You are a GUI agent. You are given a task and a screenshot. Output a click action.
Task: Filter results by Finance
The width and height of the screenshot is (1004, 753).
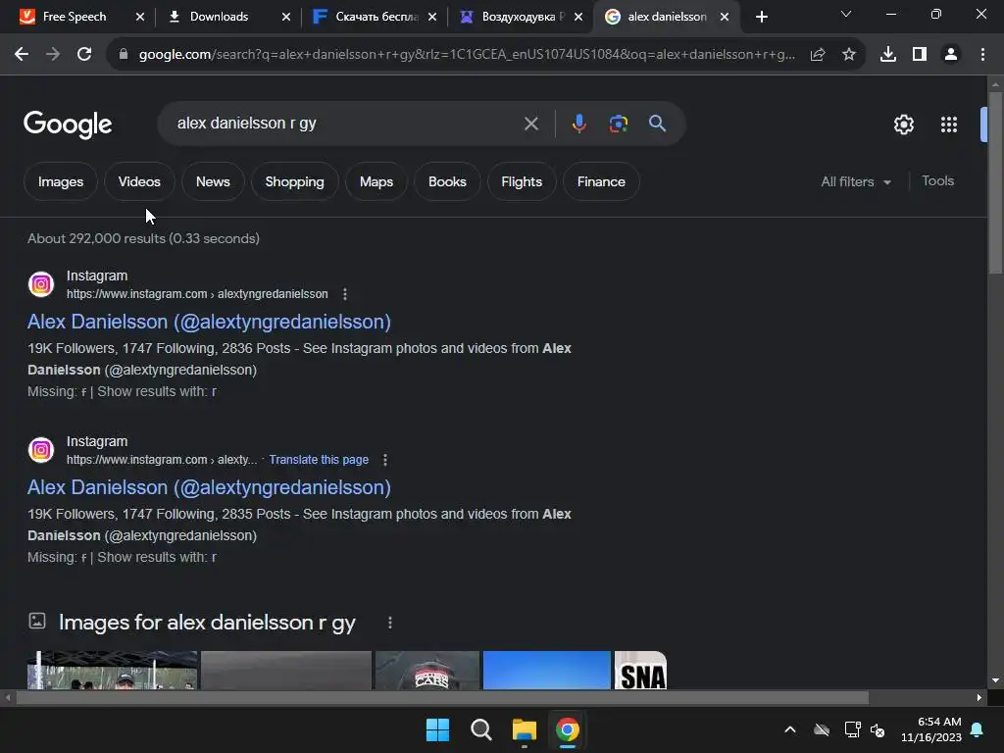601,181
